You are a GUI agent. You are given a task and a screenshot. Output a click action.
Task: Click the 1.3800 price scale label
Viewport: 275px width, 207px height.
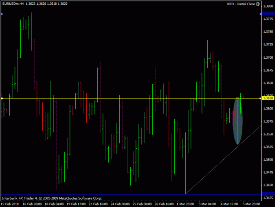tap(268, 6)
